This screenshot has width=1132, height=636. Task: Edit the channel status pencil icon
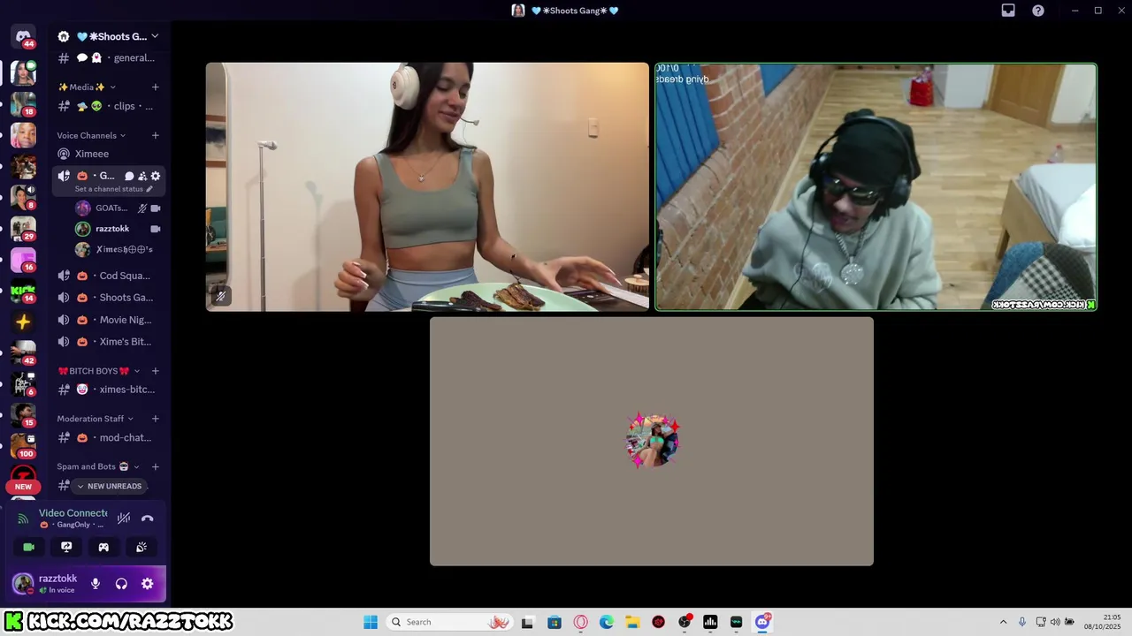coord(149,189)
